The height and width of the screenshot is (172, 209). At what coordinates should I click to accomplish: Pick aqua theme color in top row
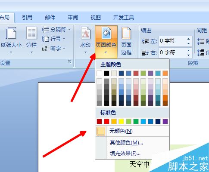pos(158,73)
